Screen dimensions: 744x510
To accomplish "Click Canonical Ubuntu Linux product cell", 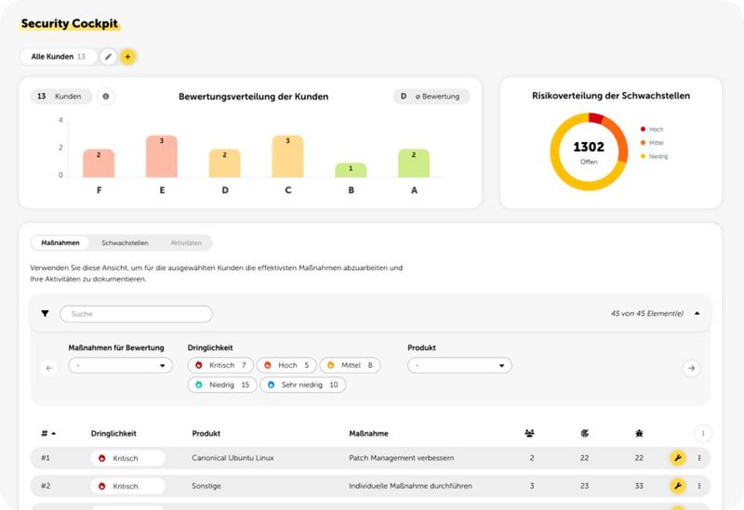I will coord(233,458).
